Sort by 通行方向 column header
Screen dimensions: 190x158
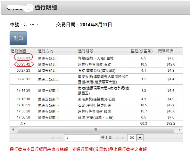coord(57,51)
